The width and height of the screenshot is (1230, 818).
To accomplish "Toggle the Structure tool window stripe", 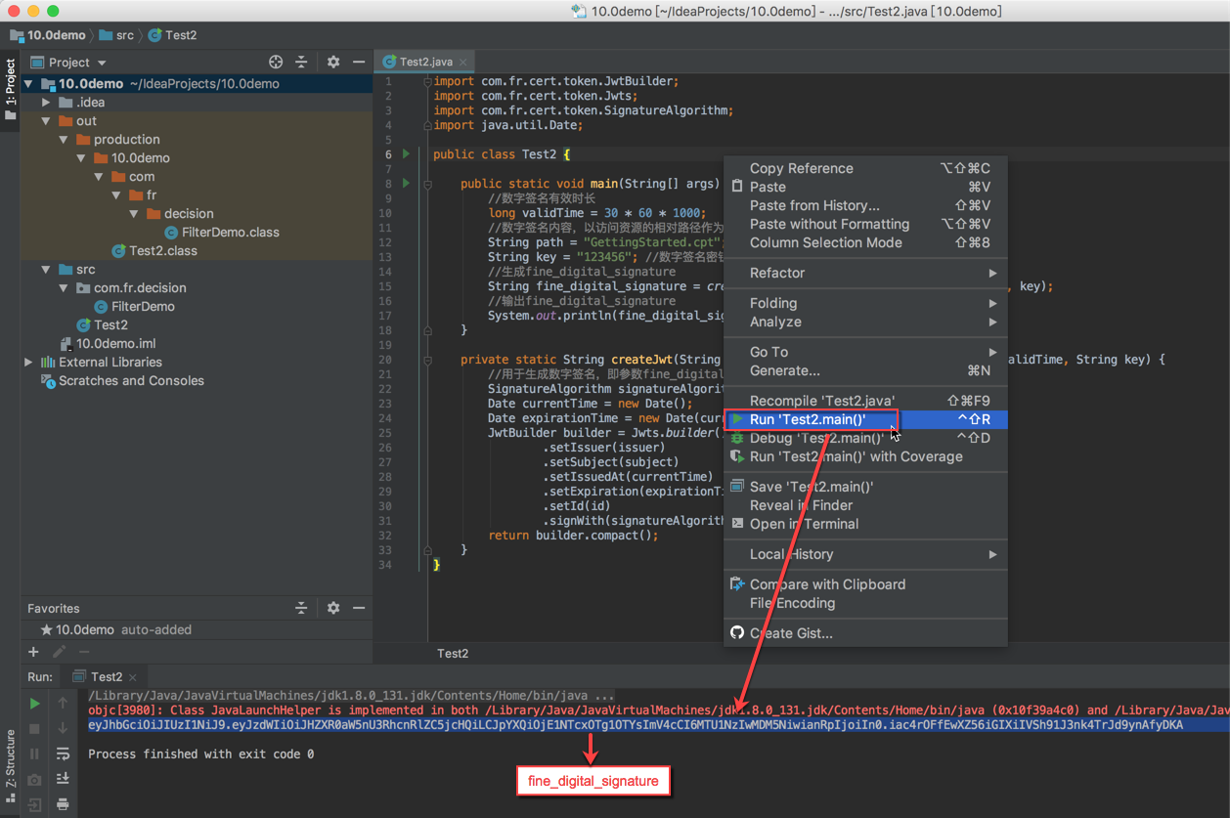I will click(10, 762).
